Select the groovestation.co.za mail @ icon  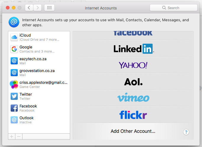[14, 73]
